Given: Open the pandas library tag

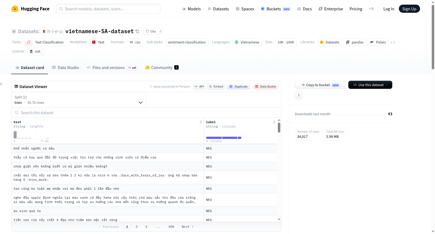Looking at the screenshot, I should click(355, 42).
